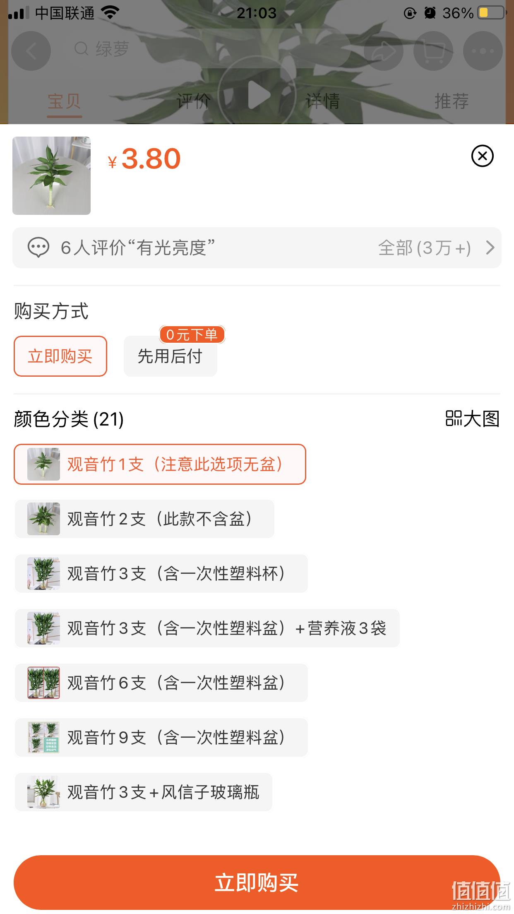Tap the orange 立即购买 bottom button
Viewport: 514px width, 914px height.
click(x=257, y=882)
